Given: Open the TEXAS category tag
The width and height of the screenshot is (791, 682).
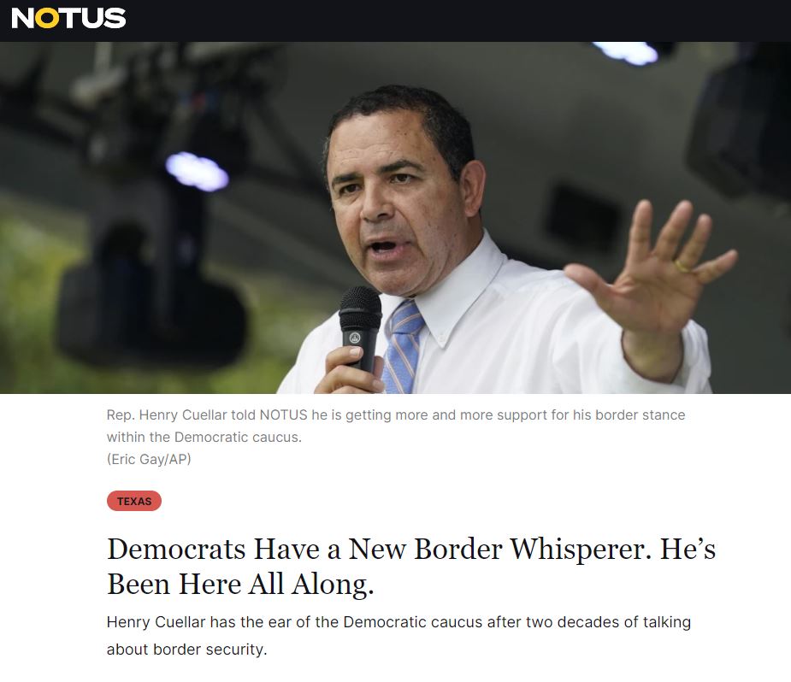Looking at the screenshot, I should [134, 501].
